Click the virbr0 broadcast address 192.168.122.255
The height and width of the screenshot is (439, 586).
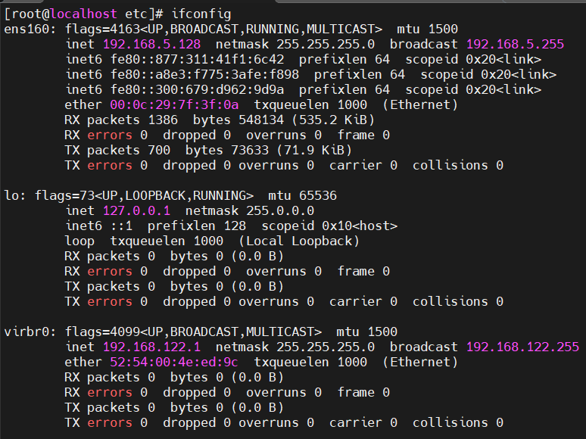click(523, 347)
